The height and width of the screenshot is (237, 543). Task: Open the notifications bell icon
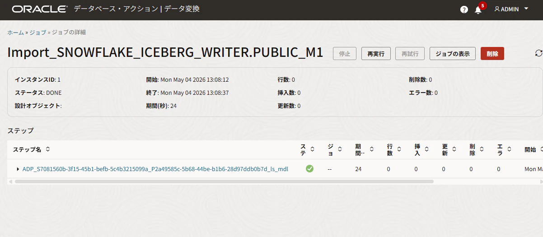click(478, 10)
